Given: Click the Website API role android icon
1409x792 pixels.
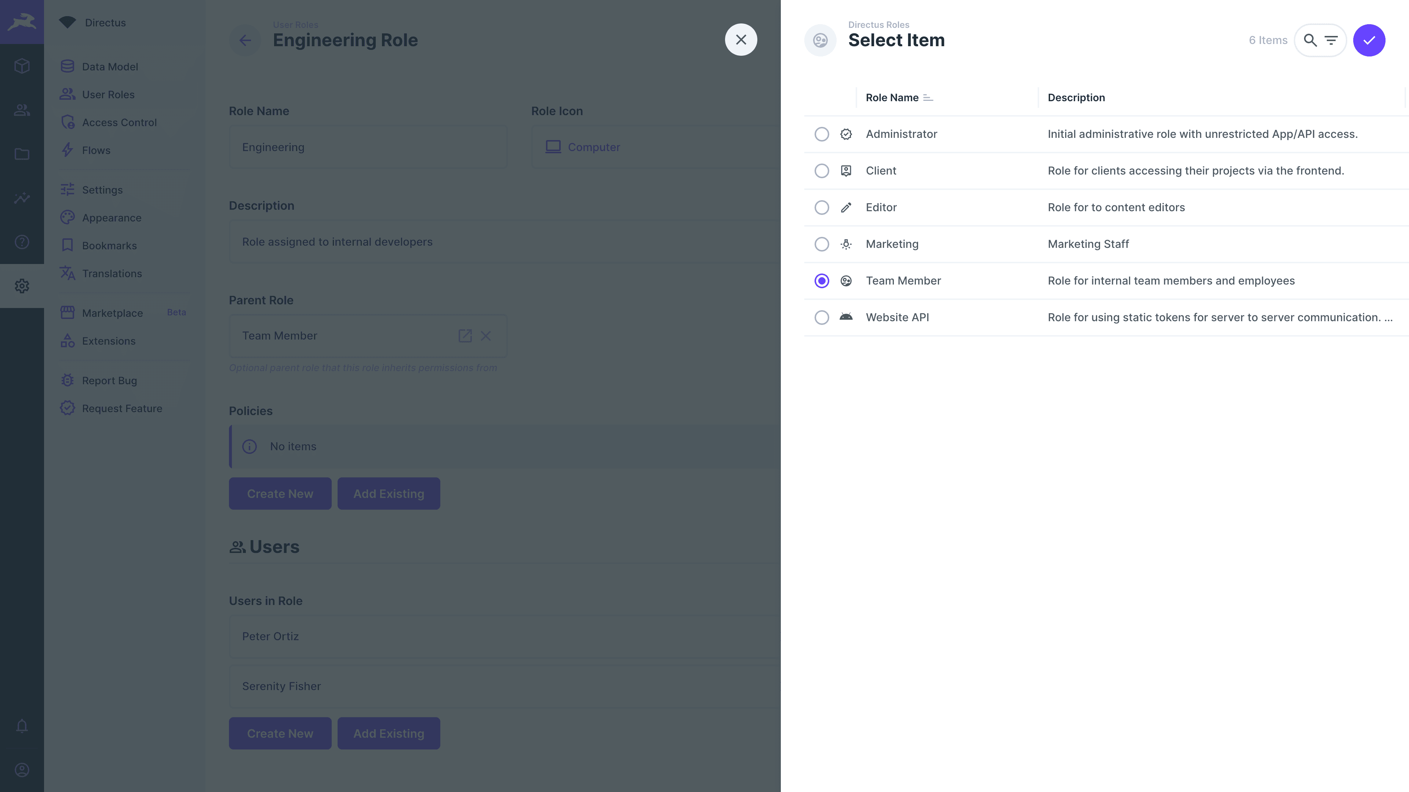Looking at the screenshot, I should (846, 317).
